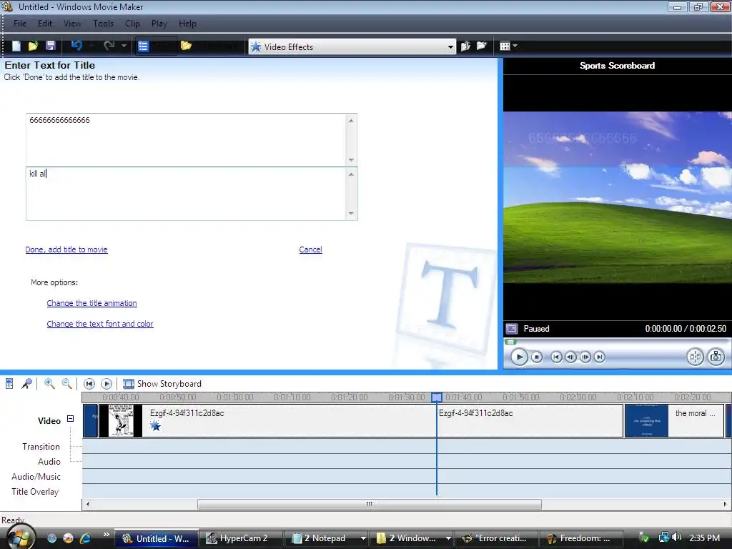This screenshot has height=549, width=732.
Task: Jump back in the preview monitor
Action: [556, 357]
